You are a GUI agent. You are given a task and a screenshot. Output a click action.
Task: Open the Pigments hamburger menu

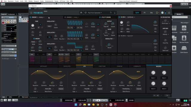31,13
